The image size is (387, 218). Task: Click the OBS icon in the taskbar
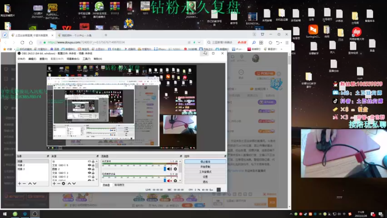click(x=35, y=214)
